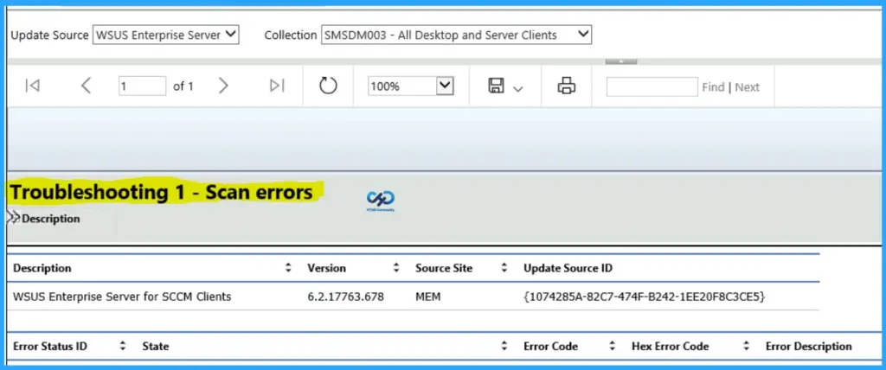Go to the first report page
Screen dimensions: 886x370
(x=32, y=86)
